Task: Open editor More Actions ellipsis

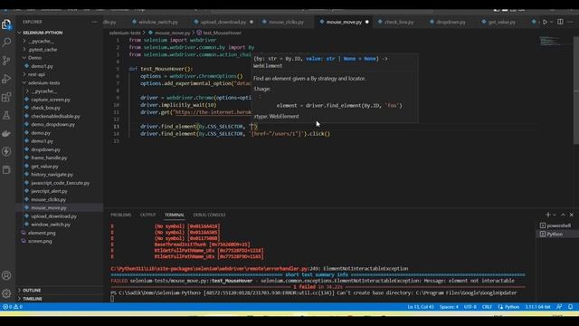Action: click(571, 22)
